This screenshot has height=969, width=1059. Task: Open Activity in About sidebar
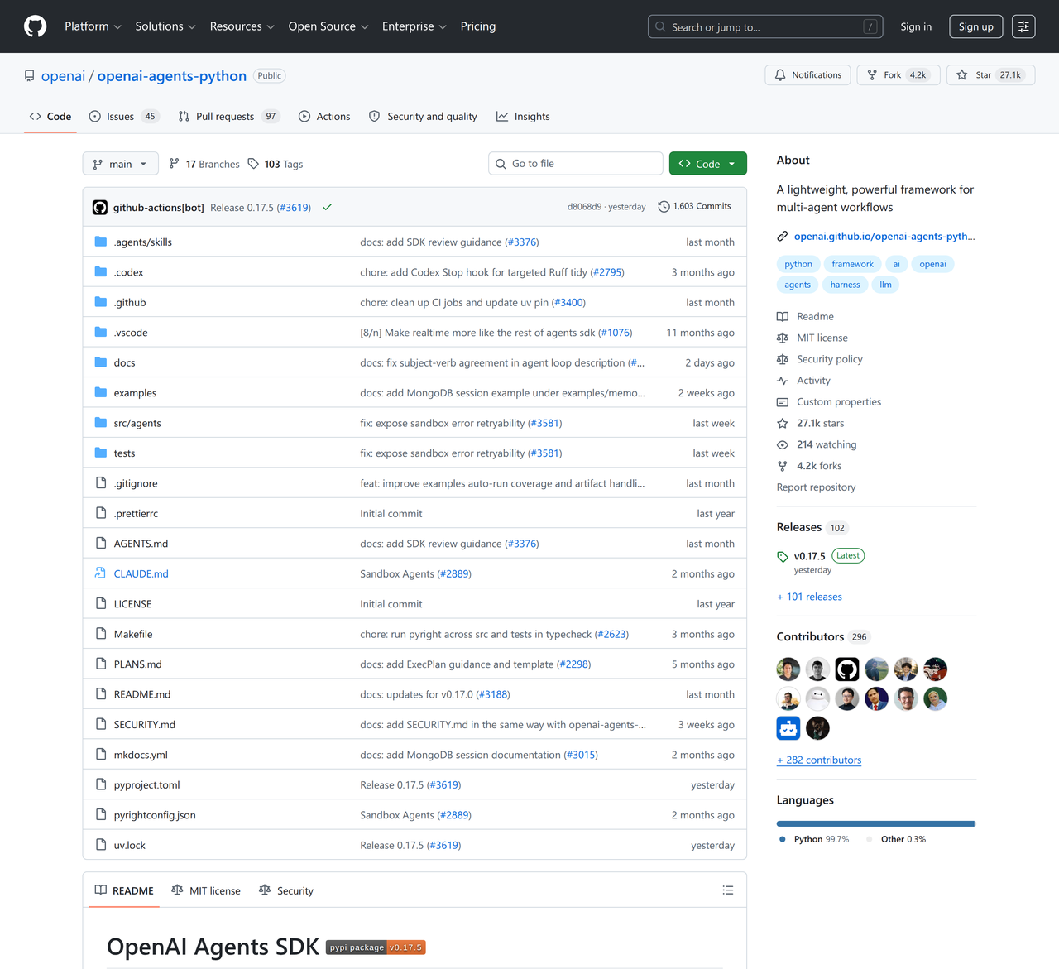(804, 381)
